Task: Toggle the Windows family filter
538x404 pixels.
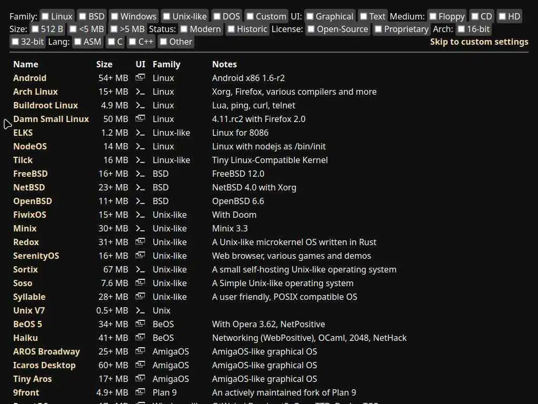Action: [x=115, y=16]
